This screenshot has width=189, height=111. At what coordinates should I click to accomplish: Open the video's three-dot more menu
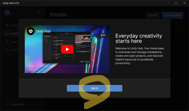click(103, 31)
